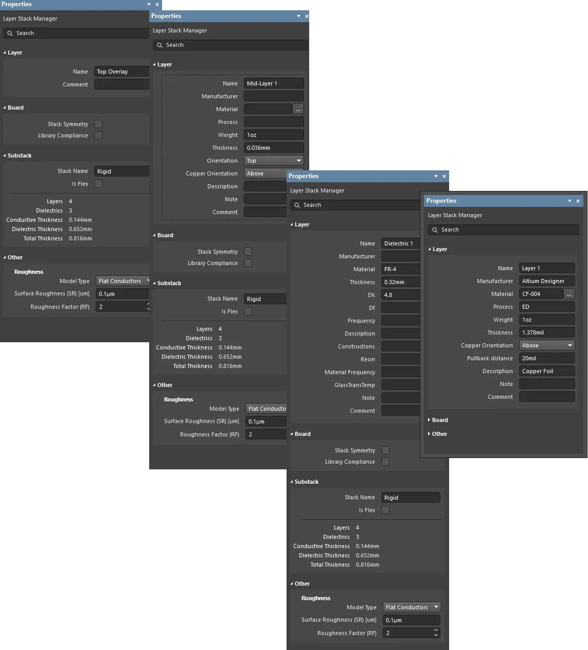Viewport: 588px width, 650px height.
Task: Edit Name field showing Top Overlay
Action: (122, 72)
